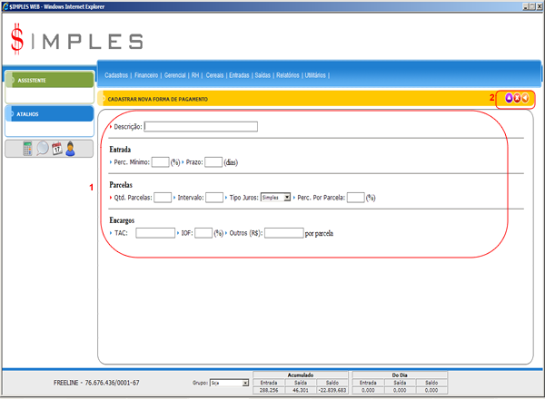Click the user person icon in sidebar
The height and width of the screenshot is (399, 545).
coord(70,149)
